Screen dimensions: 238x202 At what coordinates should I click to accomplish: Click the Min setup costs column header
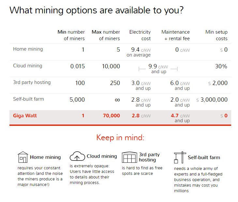tap(216, 35)
